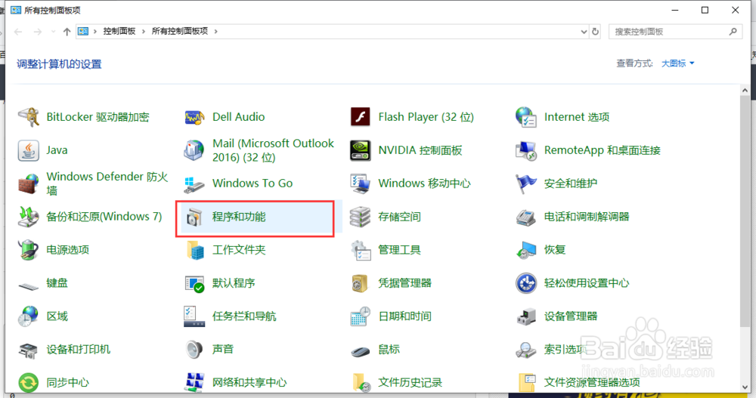Go to 控制面板 in breadcrumb path
Image resolution: width=756 pixels, height=398 pixels.
coord(119,31)
